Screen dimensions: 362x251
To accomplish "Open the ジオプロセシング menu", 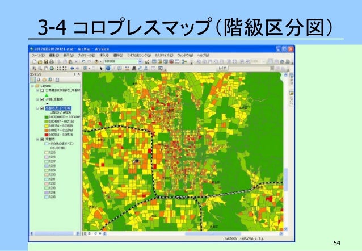I will coord(139,56).
